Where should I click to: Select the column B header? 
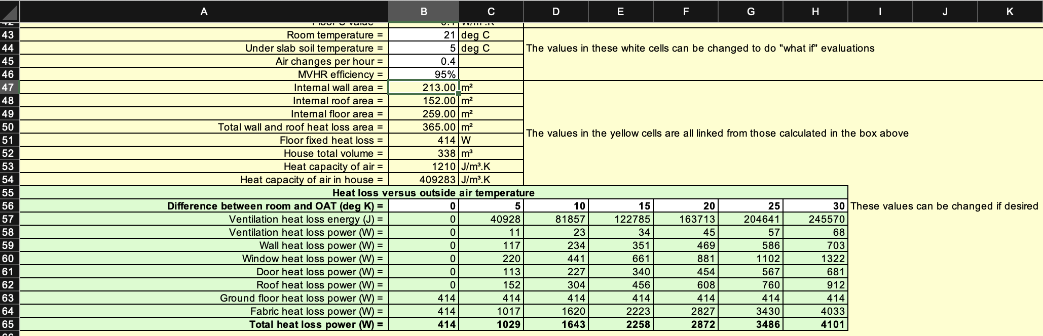[x=424, y=11]
